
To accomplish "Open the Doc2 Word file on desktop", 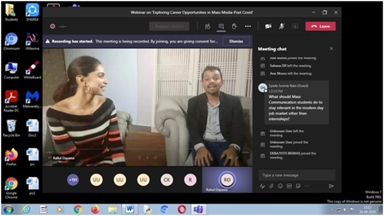I will pos(32,128).
